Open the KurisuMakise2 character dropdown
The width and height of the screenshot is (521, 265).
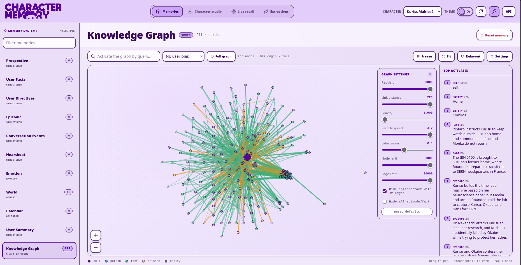pyautogui.click(x=423, y=11)
